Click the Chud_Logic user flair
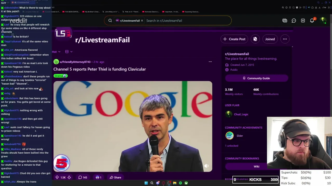332x186 pixels. point(241,114)
